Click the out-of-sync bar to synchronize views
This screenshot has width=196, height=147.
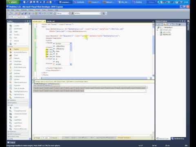(x=94, y=81)
